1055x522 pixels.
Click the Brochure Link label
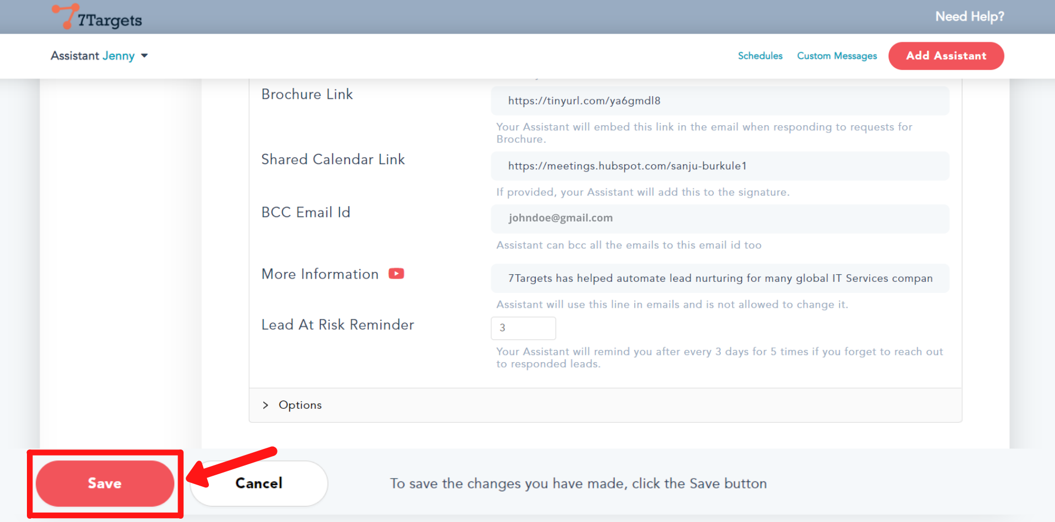[307, 95]
